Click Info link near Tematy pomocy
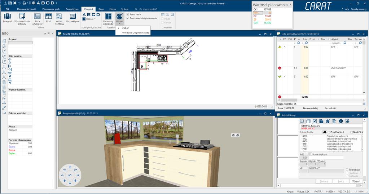 [347, 9]
